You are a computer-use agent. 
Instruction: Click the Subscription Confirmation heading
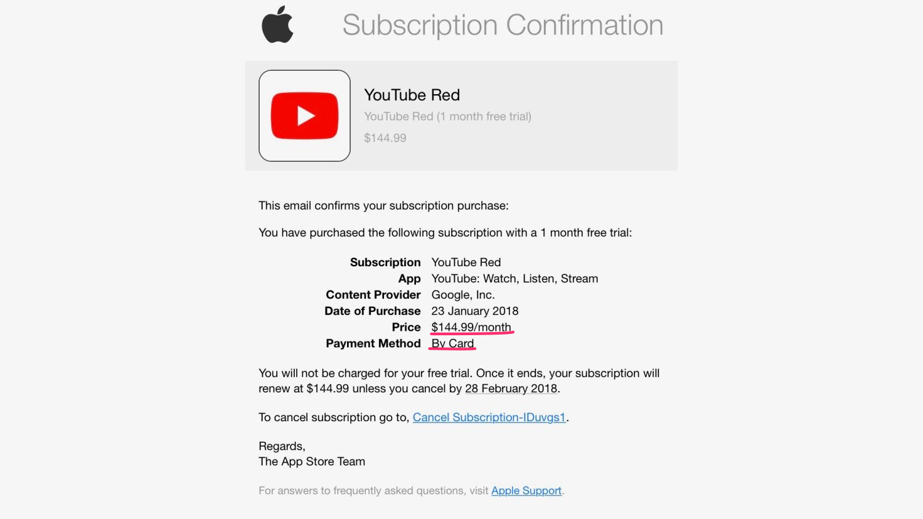pyautogui.click(x=503, y=26)
